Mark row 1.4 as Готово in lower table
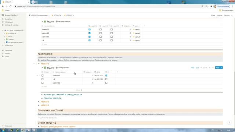The image size is (235, 132). click(43, 79)
